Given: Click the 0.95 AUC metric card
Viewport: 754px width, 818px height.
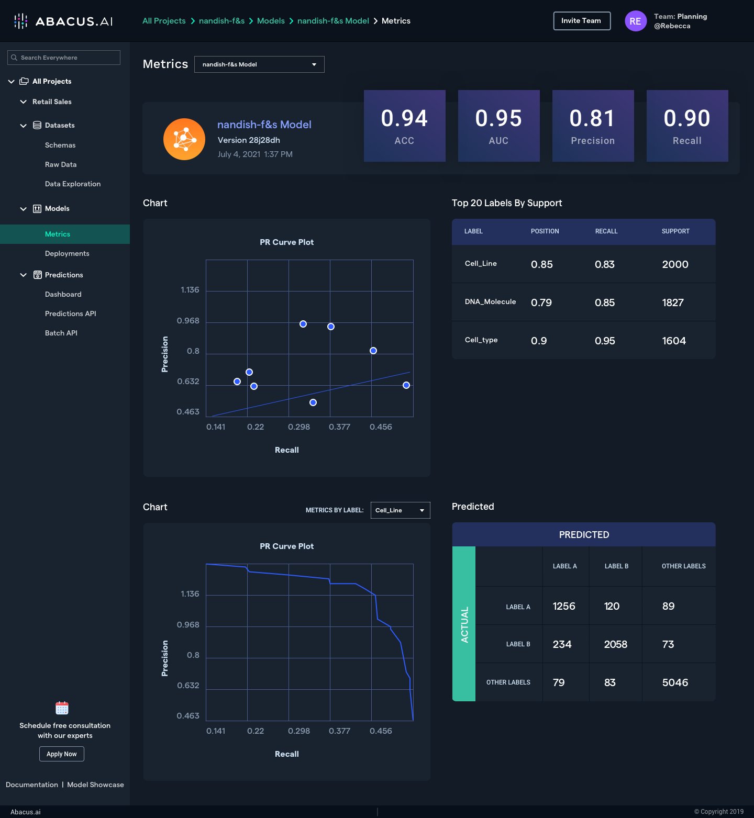Looking at the screenshot, I should (x=499, y=126).
